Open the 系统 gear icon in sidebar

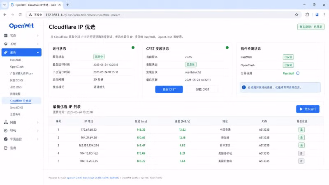6,44
